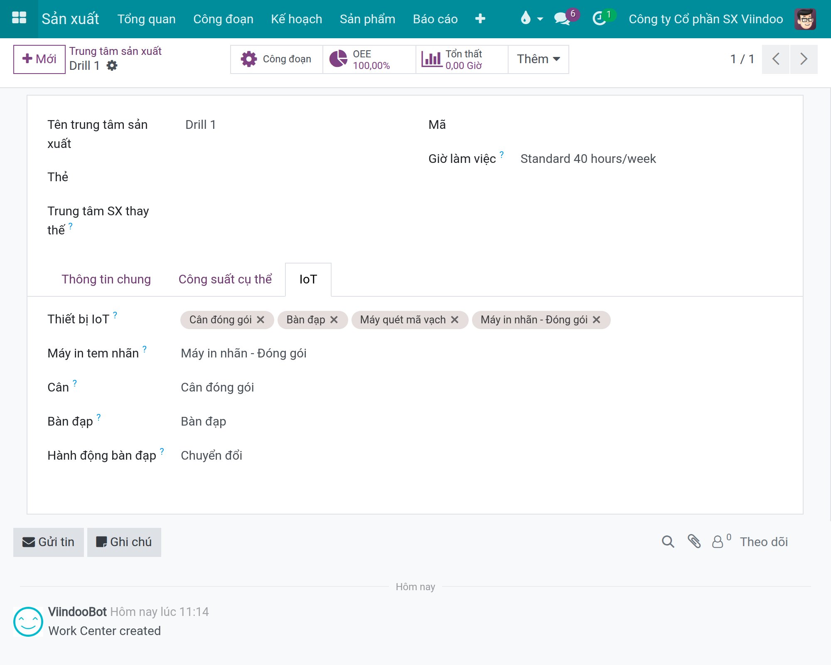Image resolution: width=831 pixels, height=665 pixels.
Task: Open the activities clock icon
Action: (x=603, y=18)
